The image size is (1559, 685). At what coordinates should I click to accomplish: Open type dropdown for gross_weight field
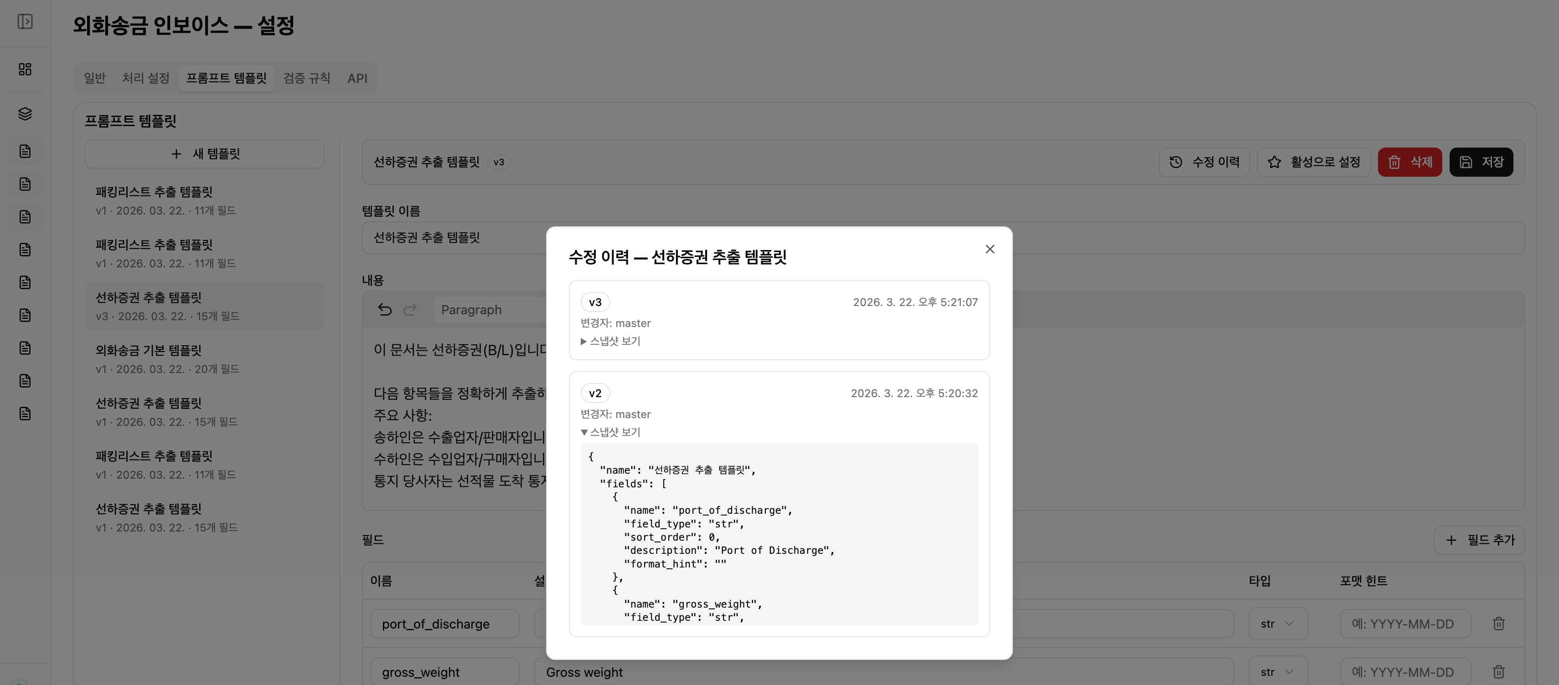click(x=1278, y=672)
